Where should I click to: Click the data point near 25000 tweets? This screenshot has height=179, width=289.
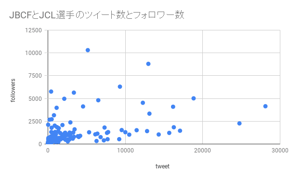(x=239, y=123)
